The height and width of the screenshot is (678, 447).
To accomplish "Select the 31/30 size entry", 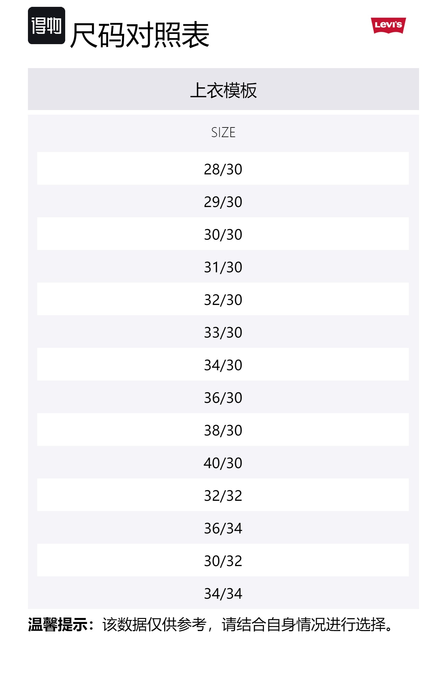I will [223, 267].
